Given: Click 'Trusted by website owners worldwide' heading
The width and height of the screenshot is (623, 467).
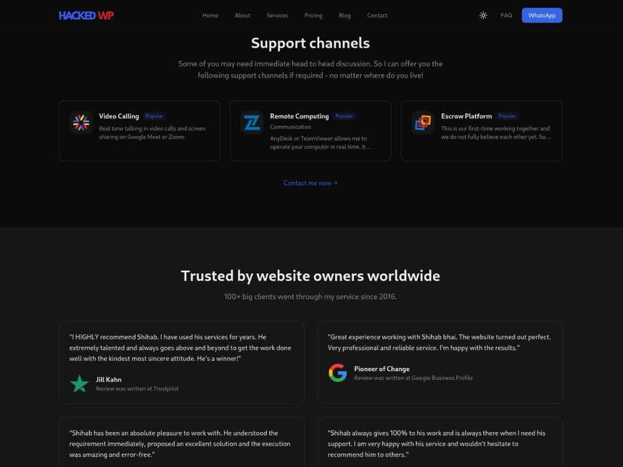Looking at the screenshot, I should click(310, 276).
